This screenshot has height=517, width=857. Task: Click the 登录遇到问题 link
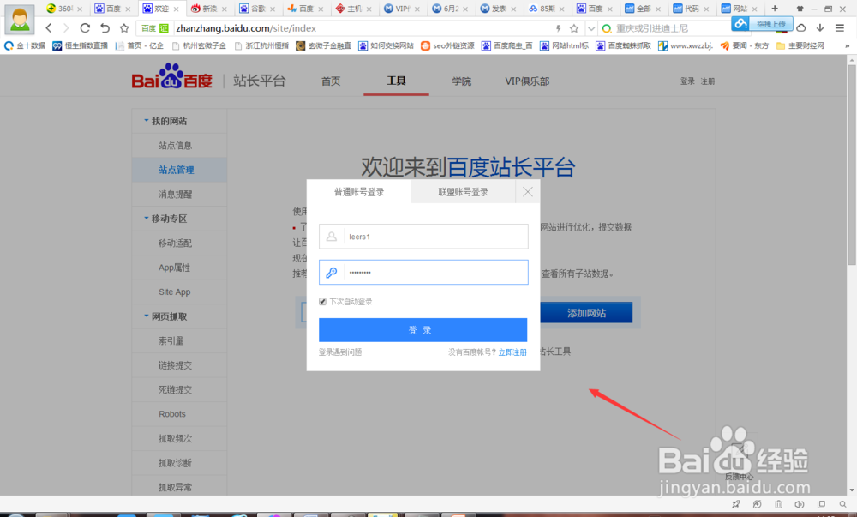point(340,352)
